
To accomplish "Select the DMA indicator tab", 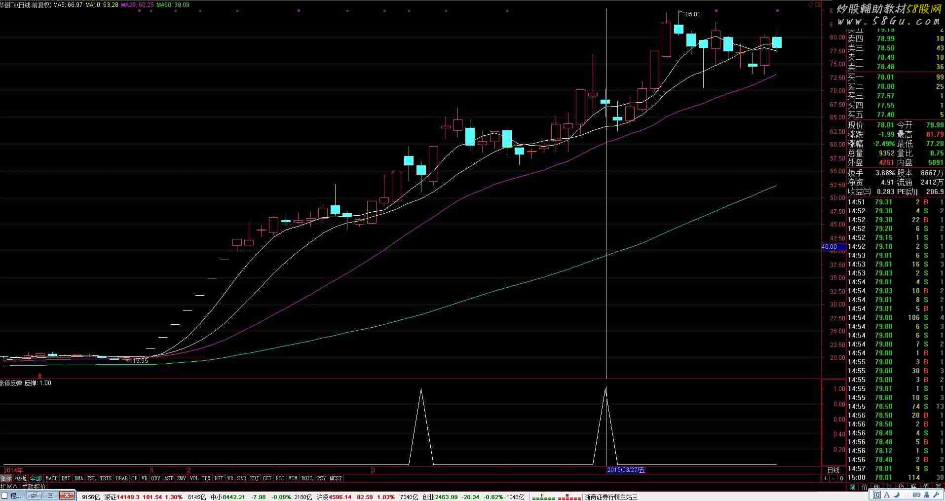I will click(79, 478).
